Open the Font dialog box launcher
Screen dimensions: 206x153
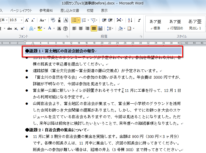tap(67, 36)
